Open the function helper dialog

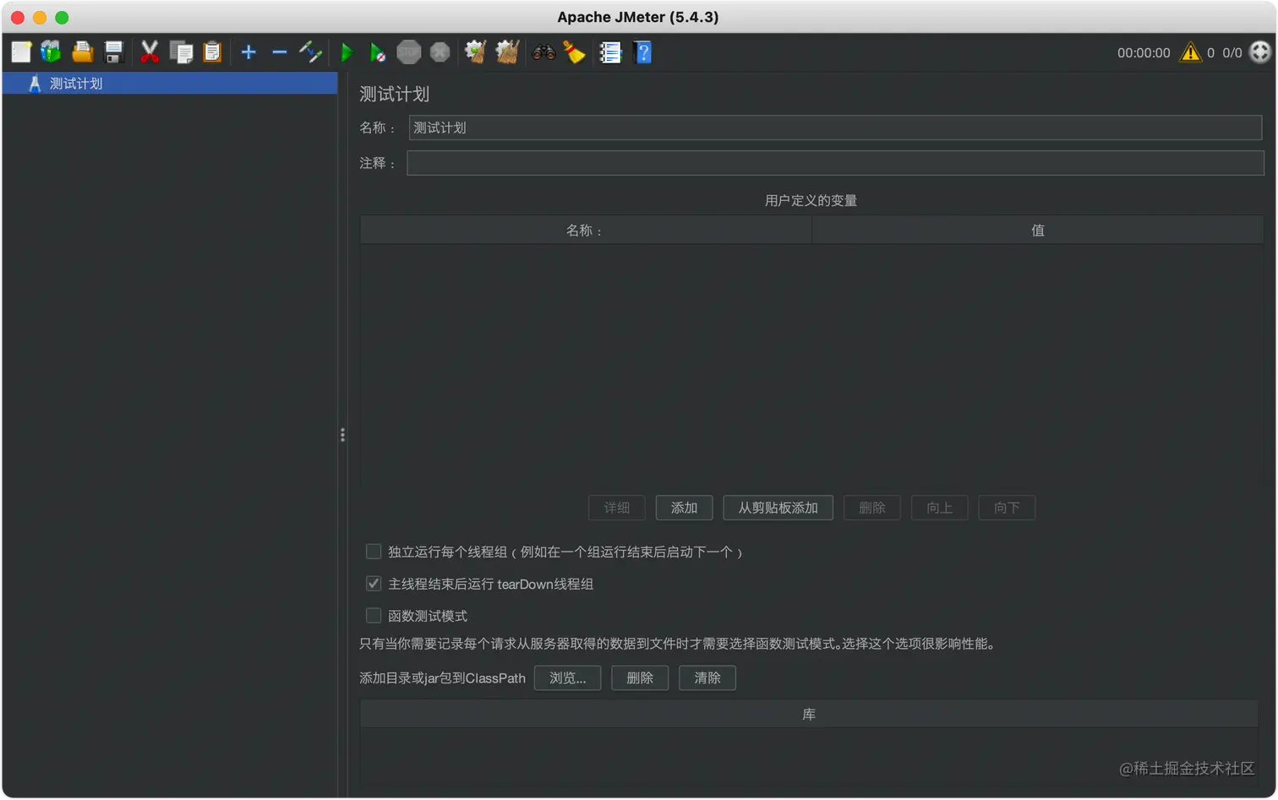click(609, 52)
